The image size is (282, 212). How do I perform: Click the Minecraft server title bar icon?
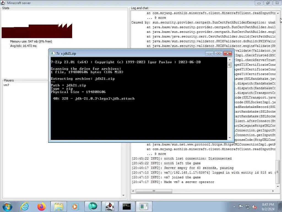(x=3, y=3)
